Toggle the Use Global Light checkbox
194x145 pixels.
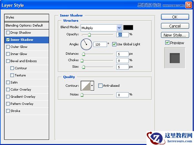114,44
